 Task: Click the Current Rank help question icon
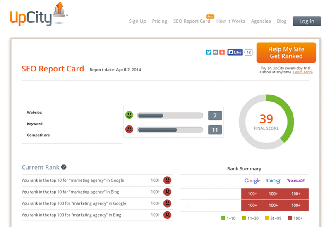(x=64, y=167)
